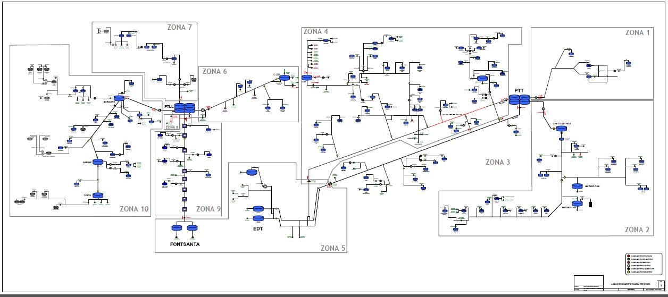Click the red circle in the legend
The width and height of the screenshot is (668, 297).
[628, 256]
